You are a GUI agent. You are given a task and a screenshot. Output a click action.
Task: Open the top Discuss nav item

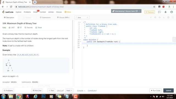point(59,12)
